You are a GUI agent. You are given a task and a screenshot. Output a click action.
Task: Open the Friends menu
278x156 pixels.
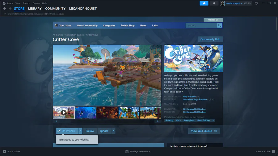tap(27, 3)
